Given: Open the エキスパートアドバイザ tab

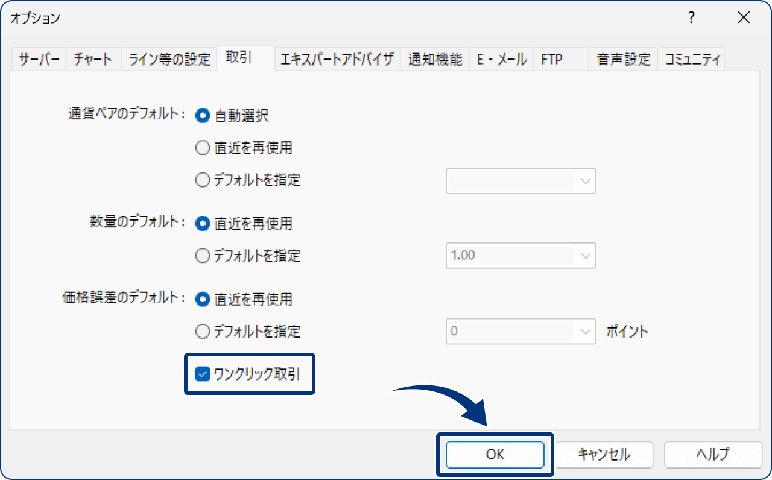Looking at the screenshot, I should (x=338, y=58).
